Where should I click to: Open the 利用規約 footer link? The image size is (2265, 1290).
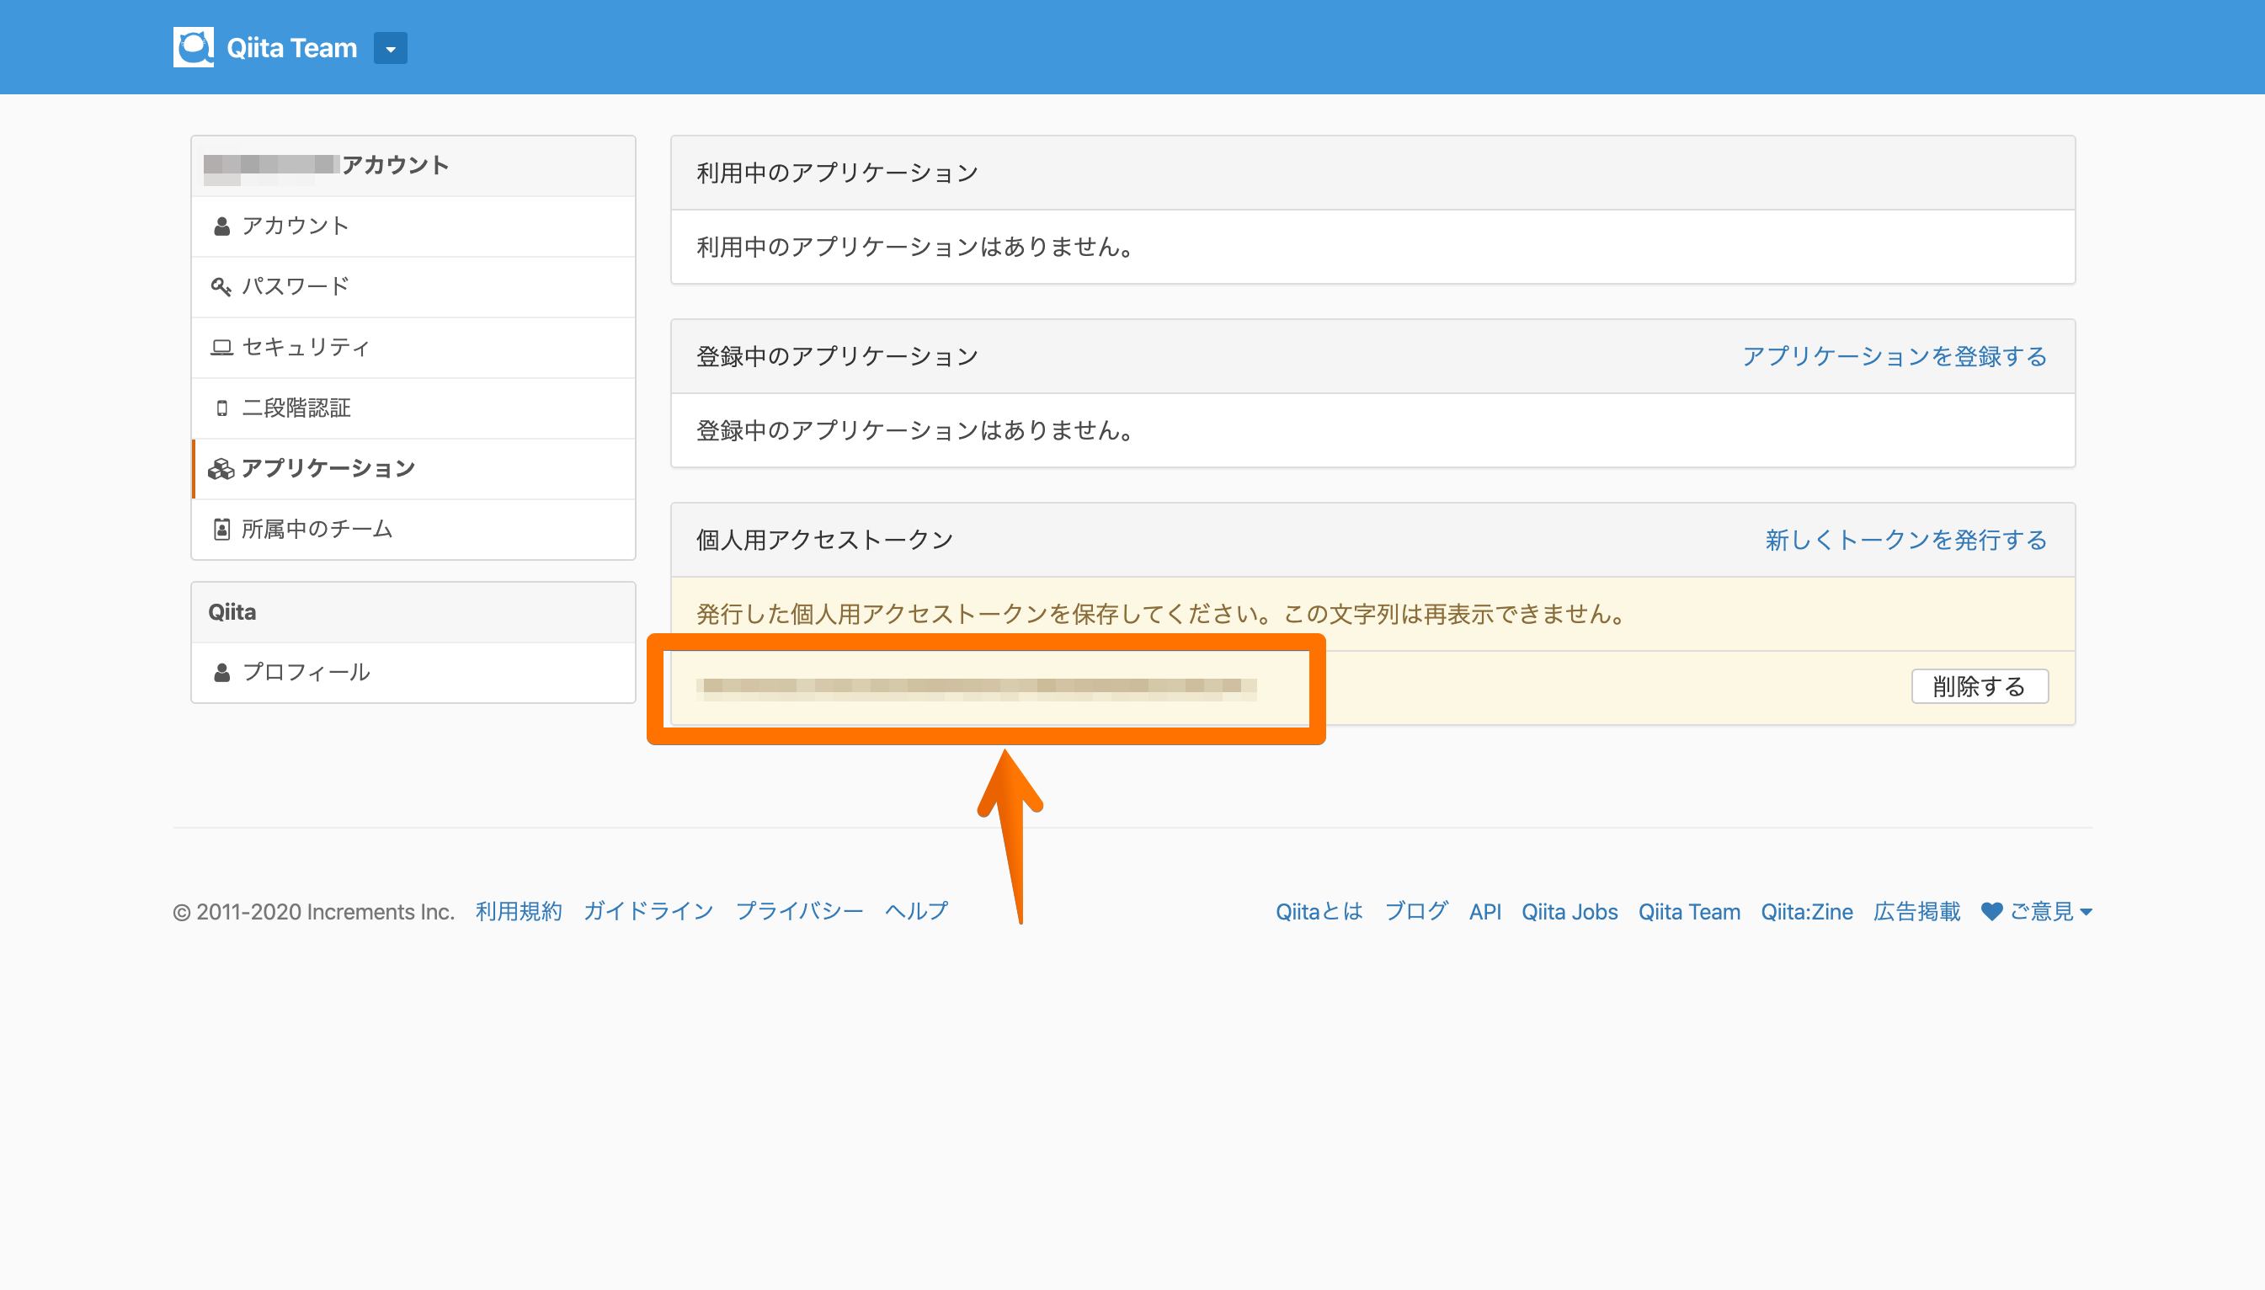click(518, 912)
